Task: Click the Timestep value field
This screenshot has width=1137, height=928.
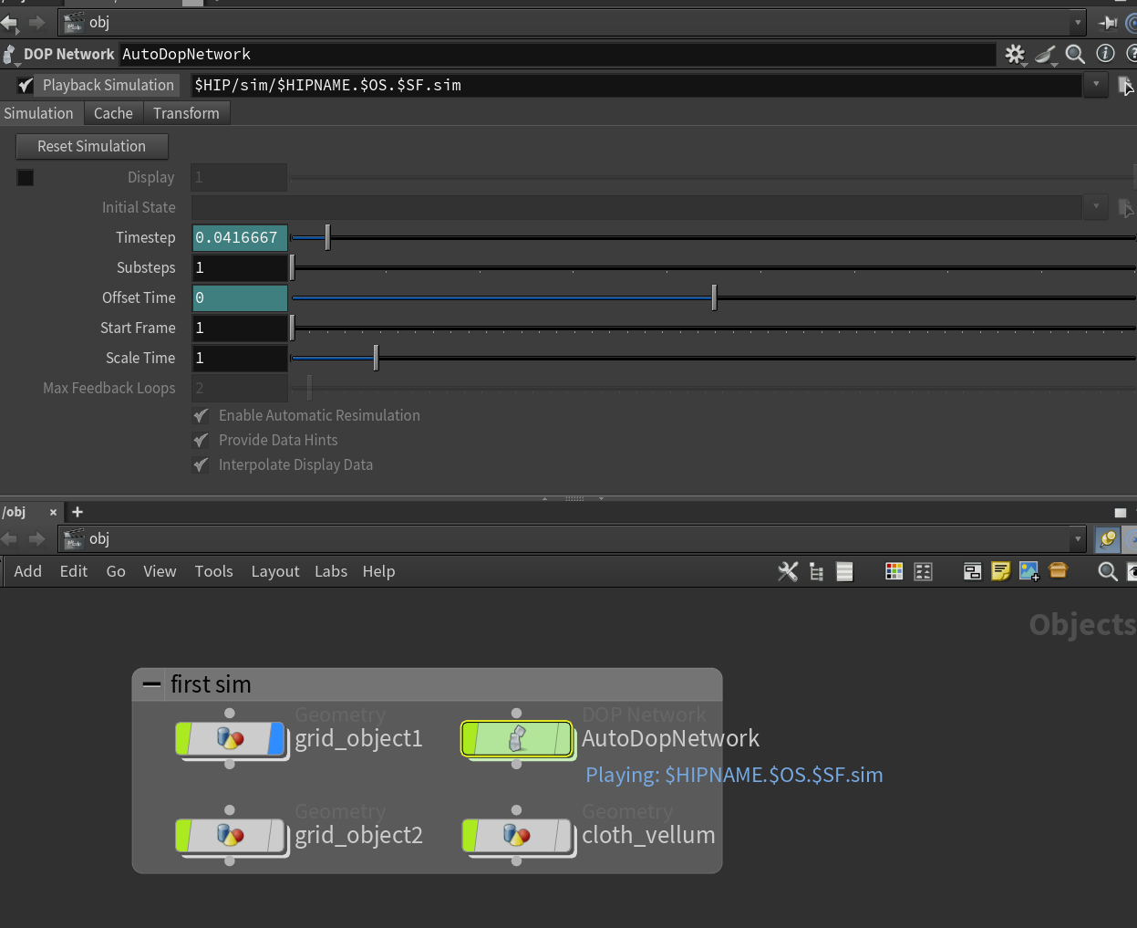Action: coord(240,237)
